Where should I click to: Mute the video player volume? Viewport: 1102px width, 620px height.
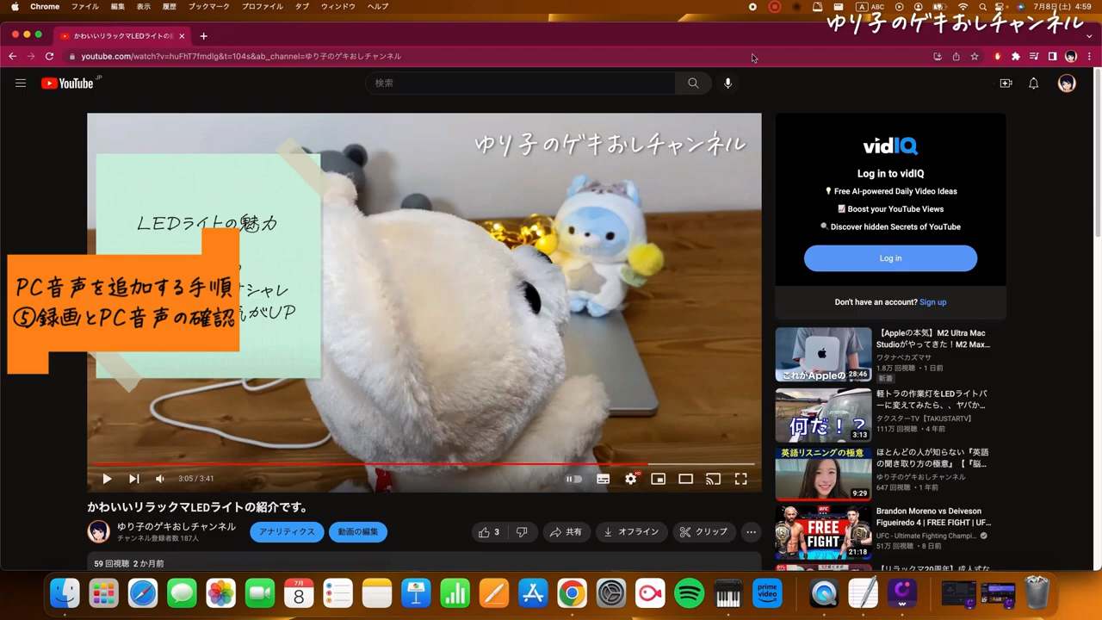click(160, 479)
